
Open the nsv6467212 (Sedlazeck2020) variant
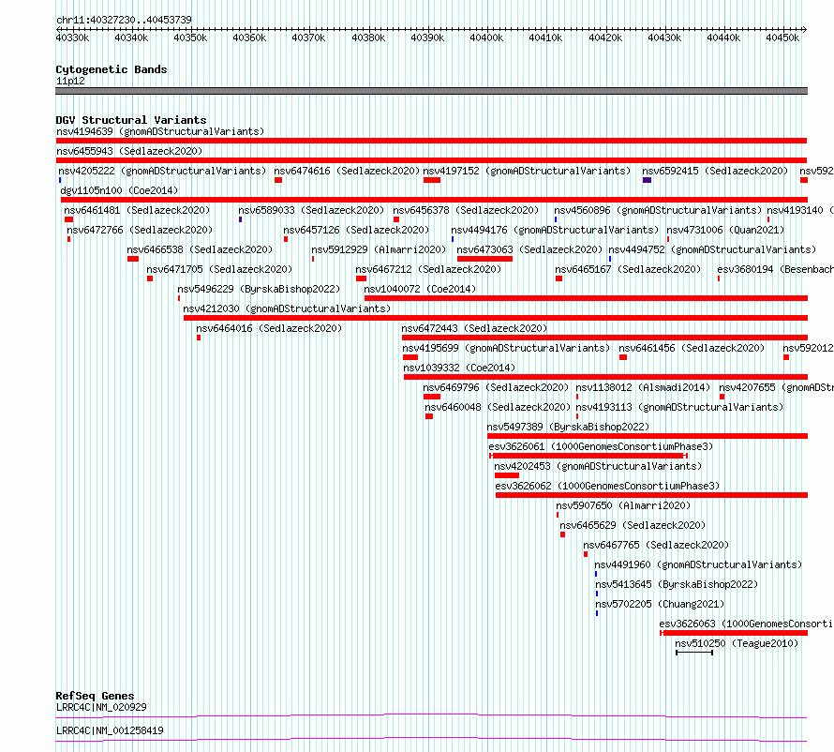[x=428, y=269]
